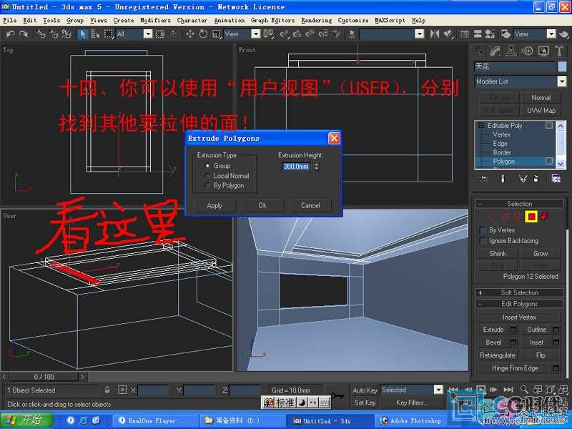Viewport: 572px width, 429px height.
Task: Open the Motion command panel tab
Action: (x=528, y=51)
